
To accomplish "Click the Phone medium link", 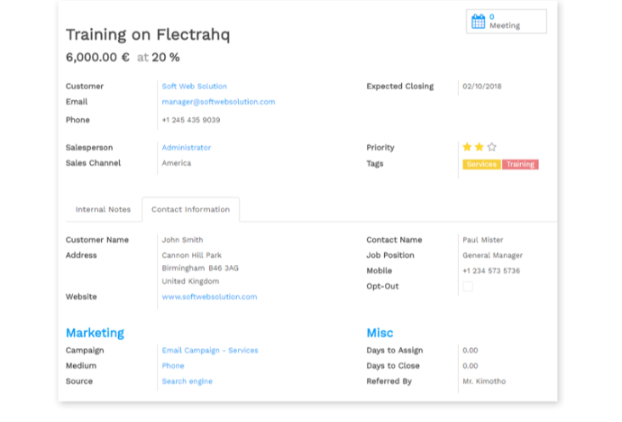I will [173, 366].
